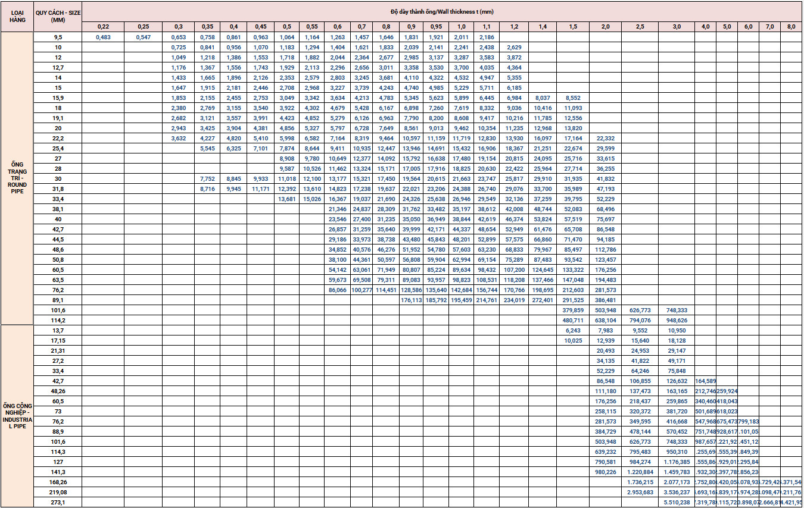Click the value 29,147
The width and height of the screenshot is (804, 508).
coord(677,350)
